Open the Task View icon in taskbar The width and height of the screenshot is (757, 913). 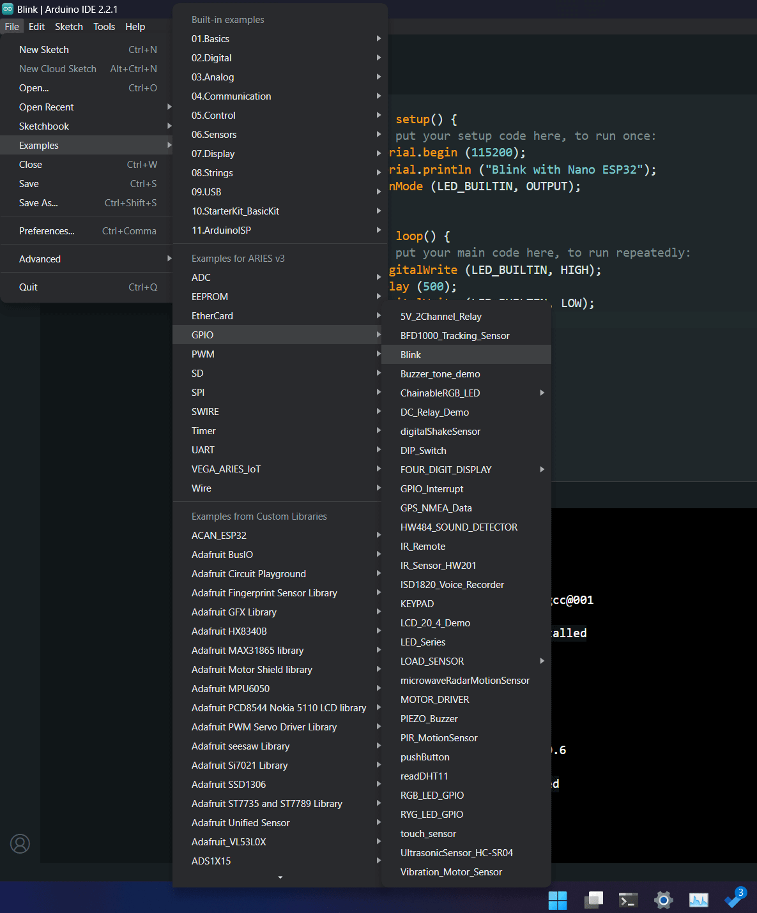pos(593,900)
